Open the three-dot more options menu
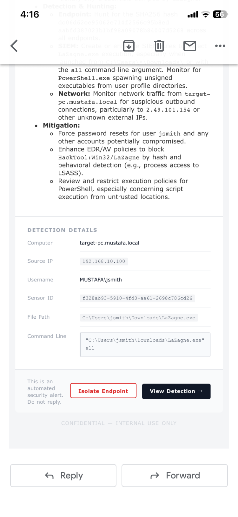 click(x=220, y=46)
